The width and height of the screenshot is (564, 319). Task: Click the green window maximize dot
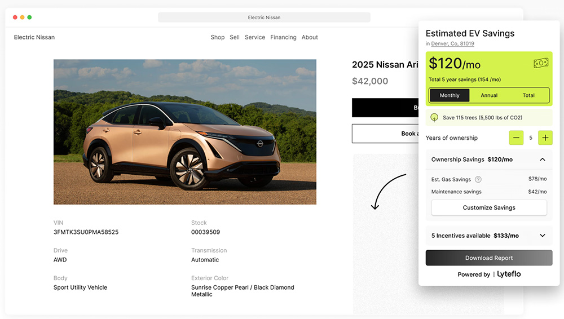point(29,17)
